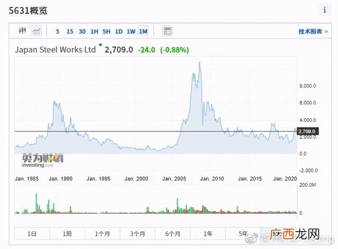The image size is (338, 249).
Task: Show the 1周 time range
Action: point(67,234)
